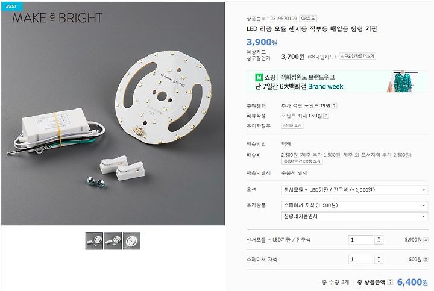Open the 청구할인카드 더보기 link
Screen dimensions: 434x291
[357, 56]
